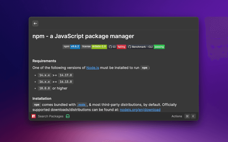
Task: Open the license Artistic-2.0 badge
Action: tap(94, 47)
